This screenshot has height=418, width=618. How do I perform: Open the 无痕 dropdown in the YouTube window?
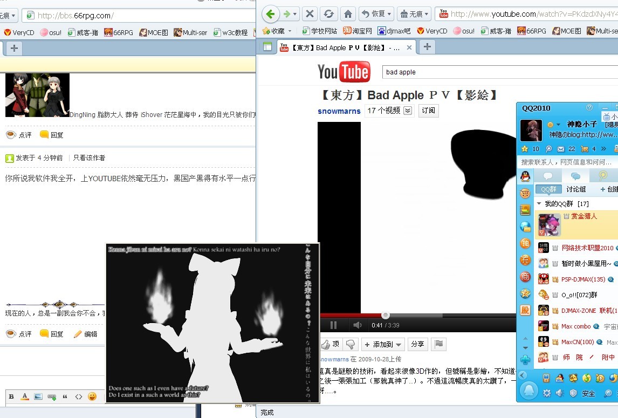point(414,14)
